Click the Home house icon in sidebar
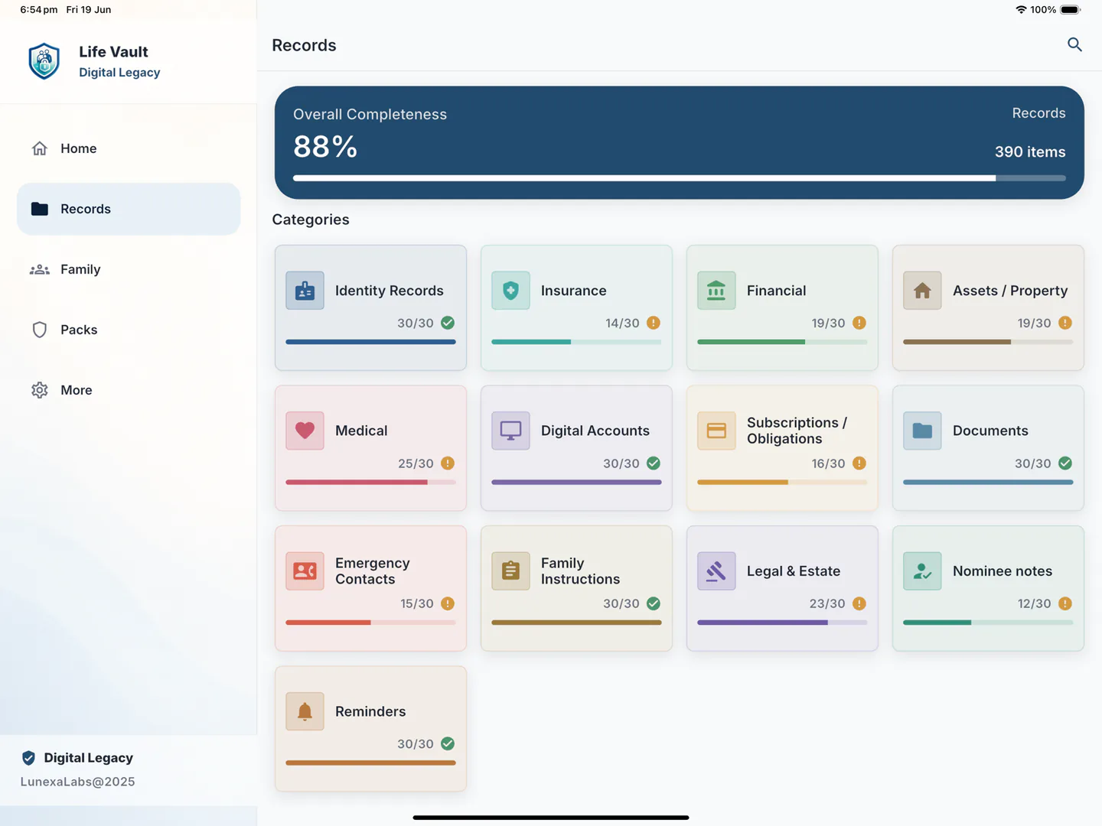The height and width of the screenshot is (826, 1102). point(40,148)
